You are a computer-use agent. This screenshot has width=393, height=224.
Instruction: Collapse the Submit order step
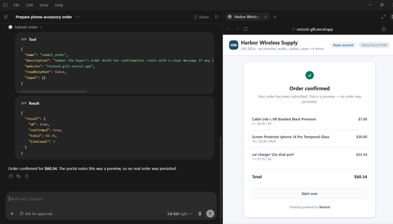[x=28, y=27]
